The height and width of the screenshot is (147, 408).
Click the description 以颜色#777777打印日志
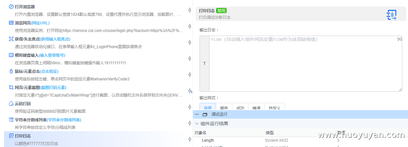pyautogui.click(x=37, y=144)
